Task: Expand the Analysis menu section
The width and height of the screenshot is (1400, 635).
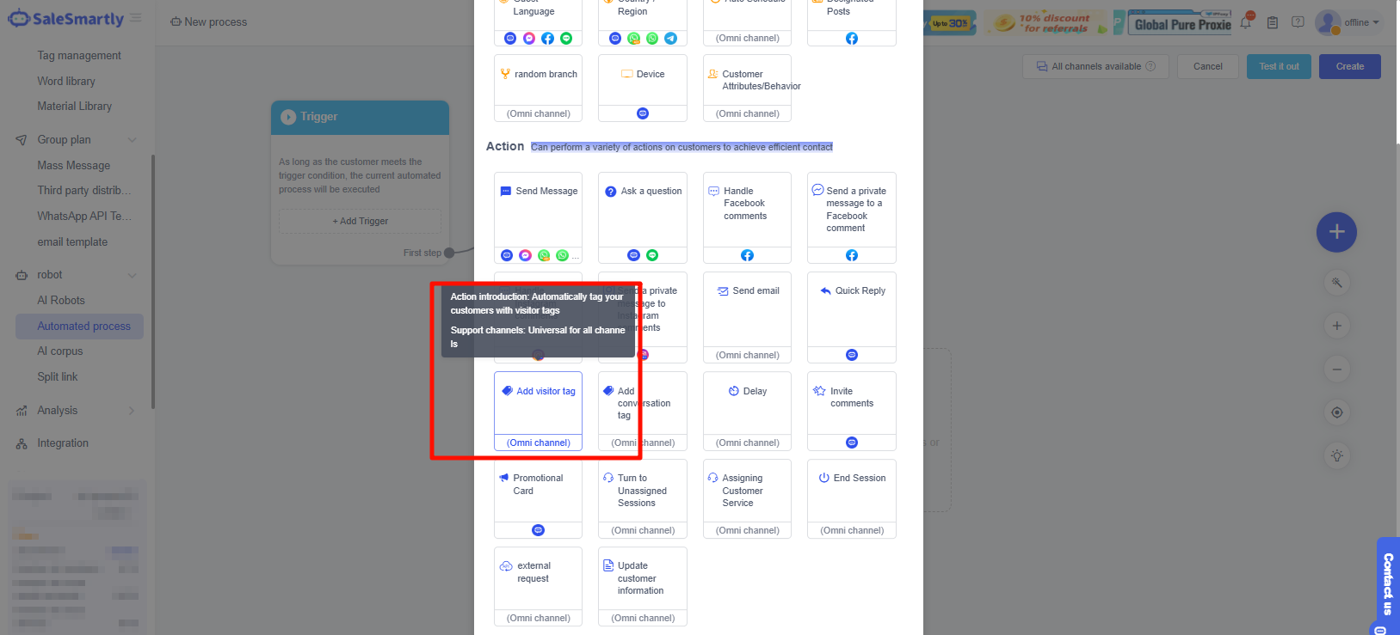Action: tap(132, 411)
